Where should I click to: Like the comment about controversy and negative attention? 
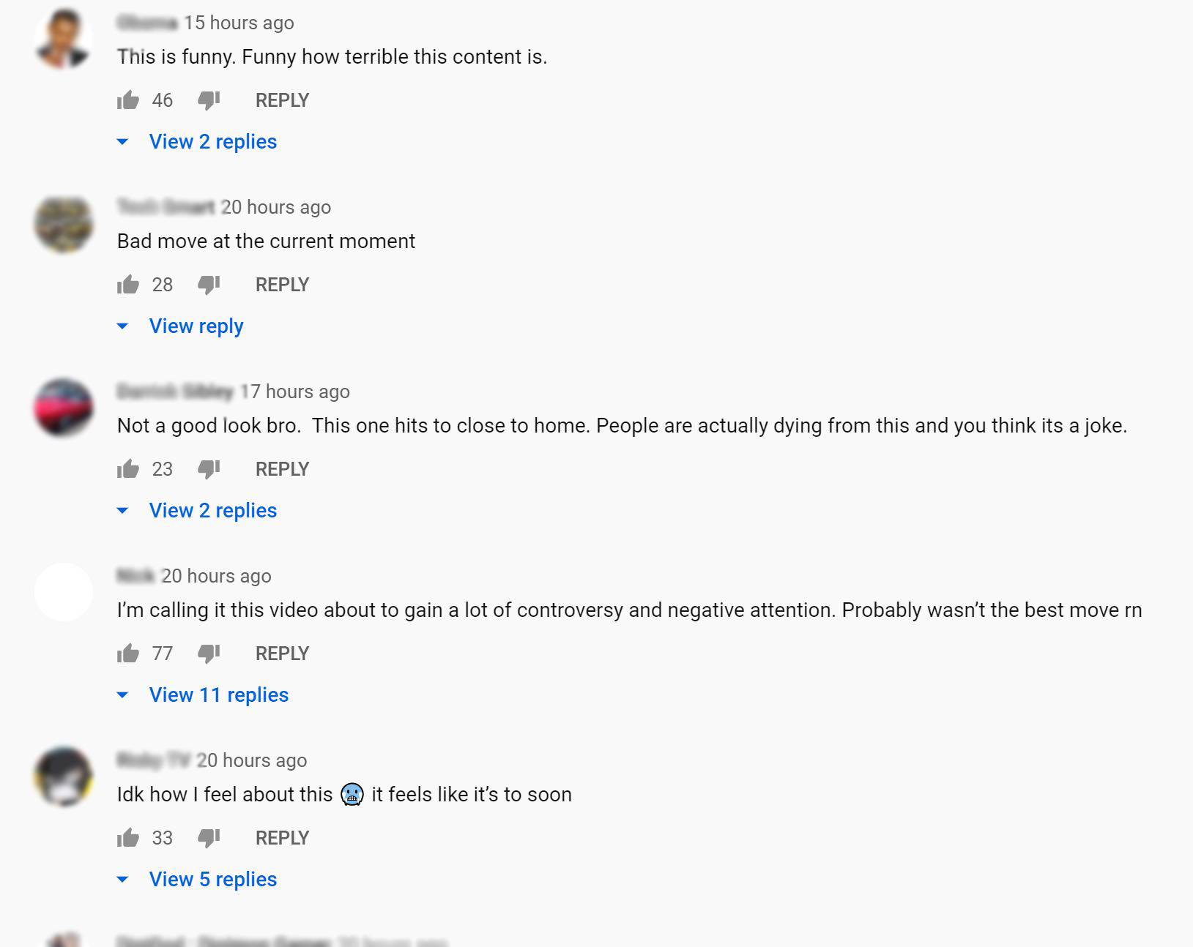pos(128,654)
